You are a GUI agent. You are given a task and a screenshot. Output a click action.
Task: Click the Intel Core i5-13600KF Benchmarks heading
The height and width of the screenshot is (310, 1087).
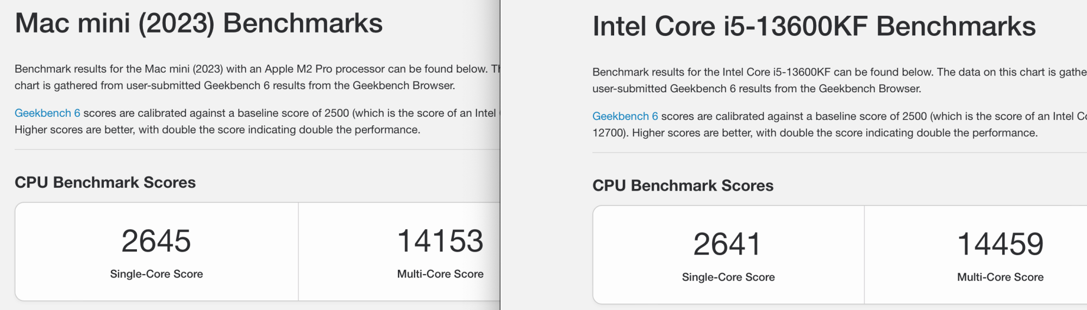click(814, 26)
